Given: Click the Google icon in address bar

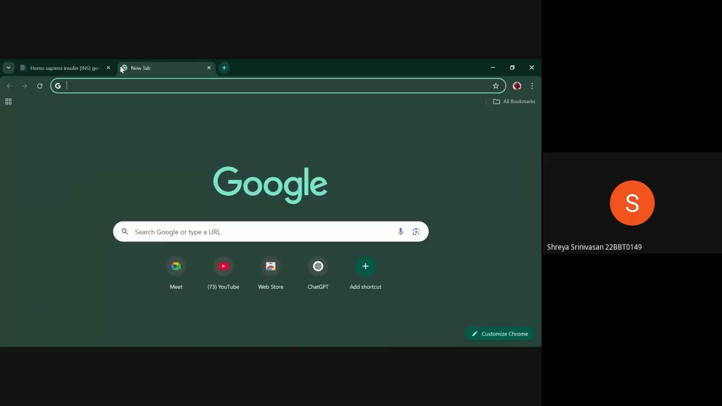Looking at the screenshot, I should (x=58, y=86).
